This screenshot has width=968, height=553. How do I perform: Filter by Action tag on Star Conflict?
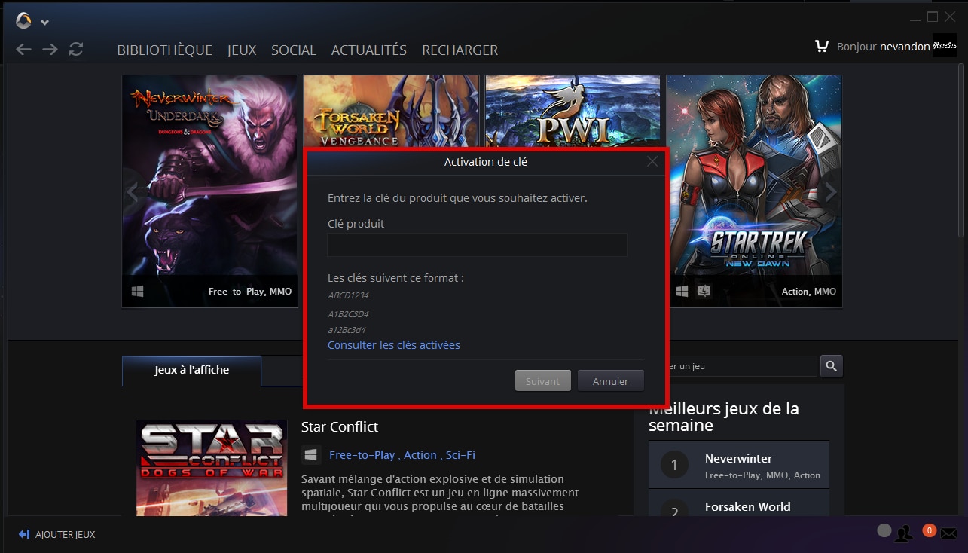[420, 455]
